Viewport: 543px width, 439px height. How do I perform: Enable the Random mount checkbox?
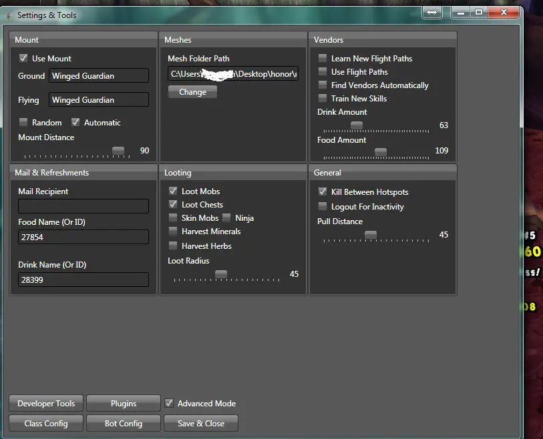tap(23, 123)
